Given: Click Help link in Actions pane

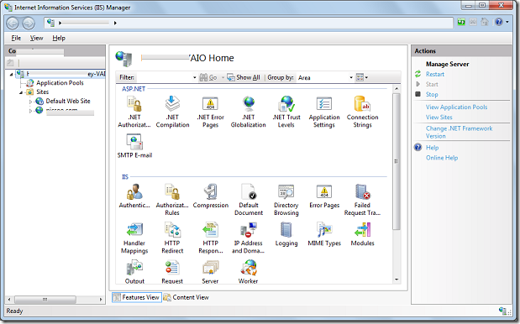Looking at the screenshot, I should click(x=432, y=148).
